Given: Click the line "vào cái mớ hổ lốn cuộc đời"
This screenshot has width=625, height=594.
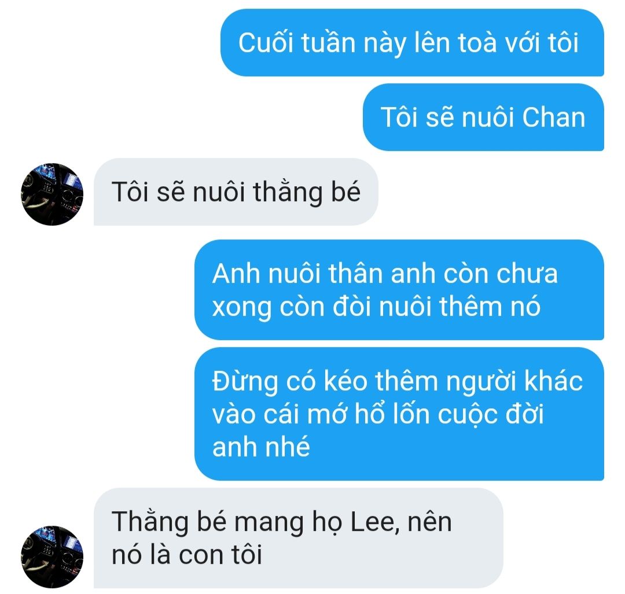Looking at the screenshot, I should [378, 414].
